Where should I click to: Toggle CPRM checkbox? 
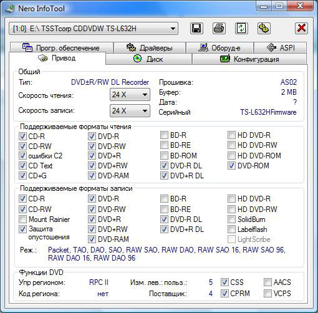point(224,293)
